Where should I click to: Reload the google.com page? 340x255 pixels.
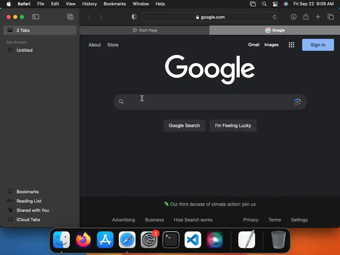274,17
